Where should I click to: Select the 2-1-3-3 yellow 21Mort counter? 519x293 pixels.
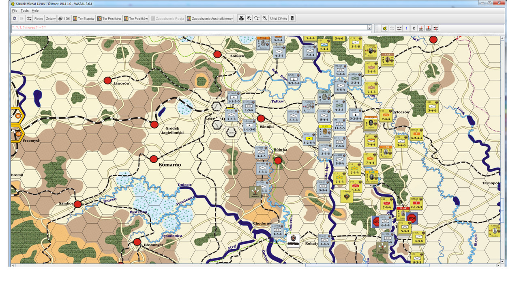(x=416, y=203)
